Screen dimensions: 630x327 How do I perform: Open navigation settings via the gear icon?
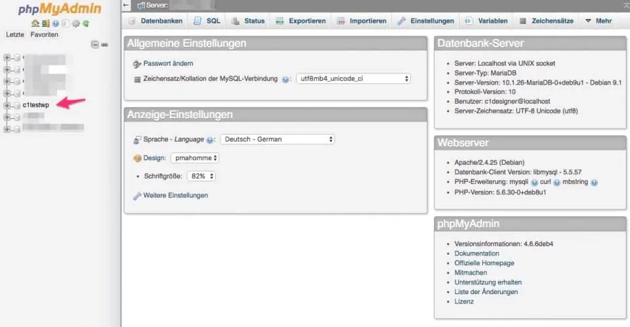click(x=75, y=24)
